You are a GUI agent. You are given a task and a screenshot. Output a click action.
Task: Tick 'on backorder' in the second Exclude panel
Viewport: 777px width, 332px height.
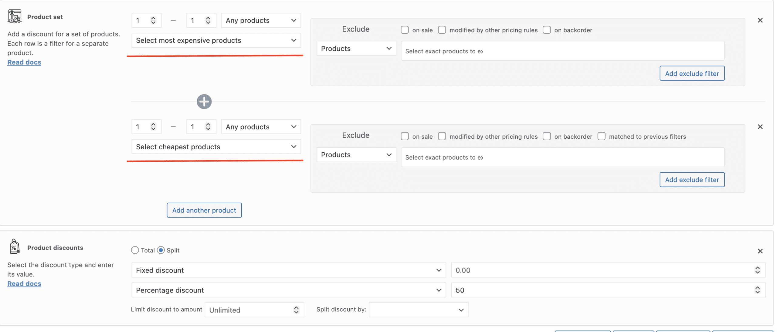click(546, 136)
